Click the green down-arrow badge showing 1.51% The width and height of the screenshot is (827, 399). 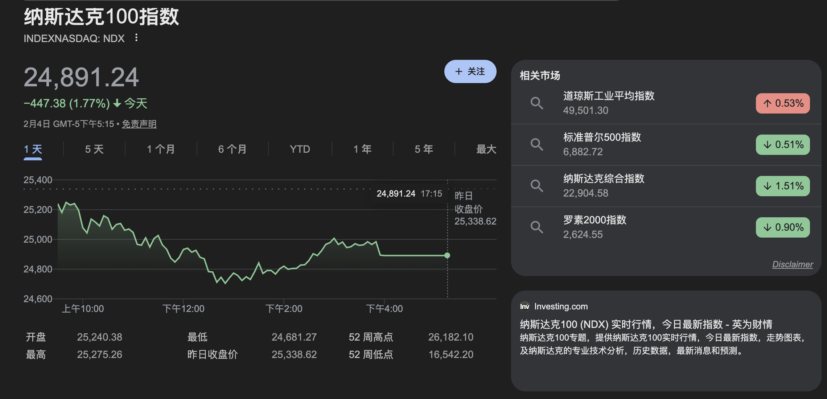click(783, 186)
